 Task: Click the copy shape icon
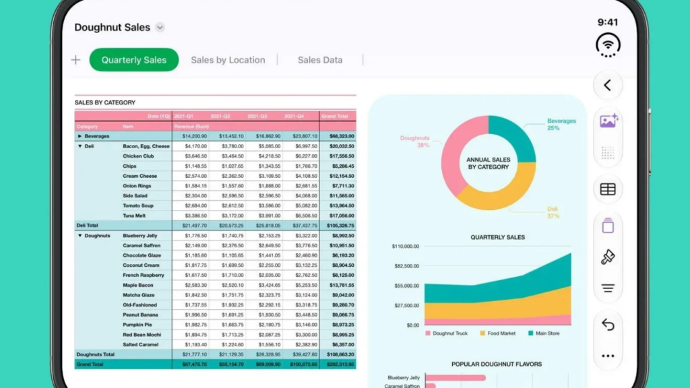(608, 225)
